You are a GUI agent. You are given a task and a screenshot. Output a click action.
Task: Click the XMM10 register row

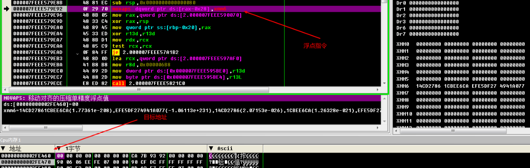click(461, 113)
